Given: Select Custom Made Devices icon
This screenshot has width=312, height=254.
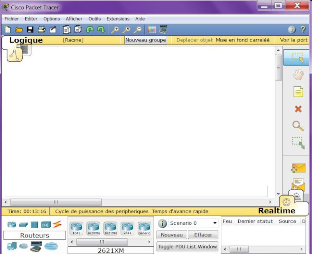Looking at the screenshot, I should pos(36,247).
